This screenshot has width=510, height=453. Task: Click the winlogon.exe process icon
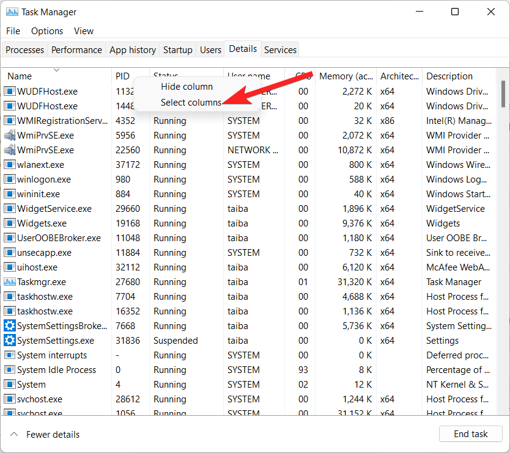click(x=10, y=179)
